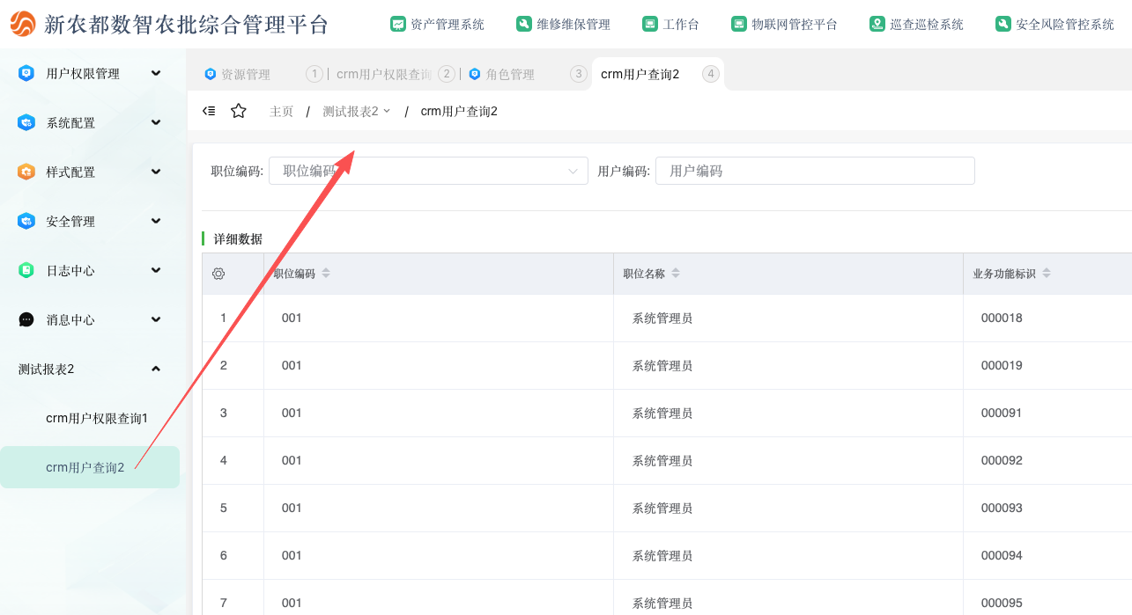Go to 主页 breadcrumb link
This screenshot has width=1132, height=615.
pyautogui.click(x=281, y=112)
